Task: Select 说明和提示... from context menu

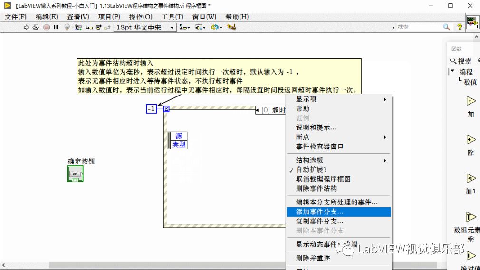Action: [x=339, y=128]
